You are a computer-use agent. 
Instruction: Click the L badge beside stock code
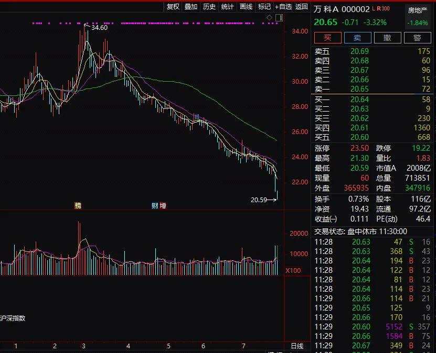tap(374, 8)
